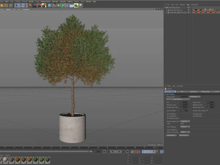This screenshot has height=165, width=220.
Task: Click the Light object icon
Action: [81, 5]
